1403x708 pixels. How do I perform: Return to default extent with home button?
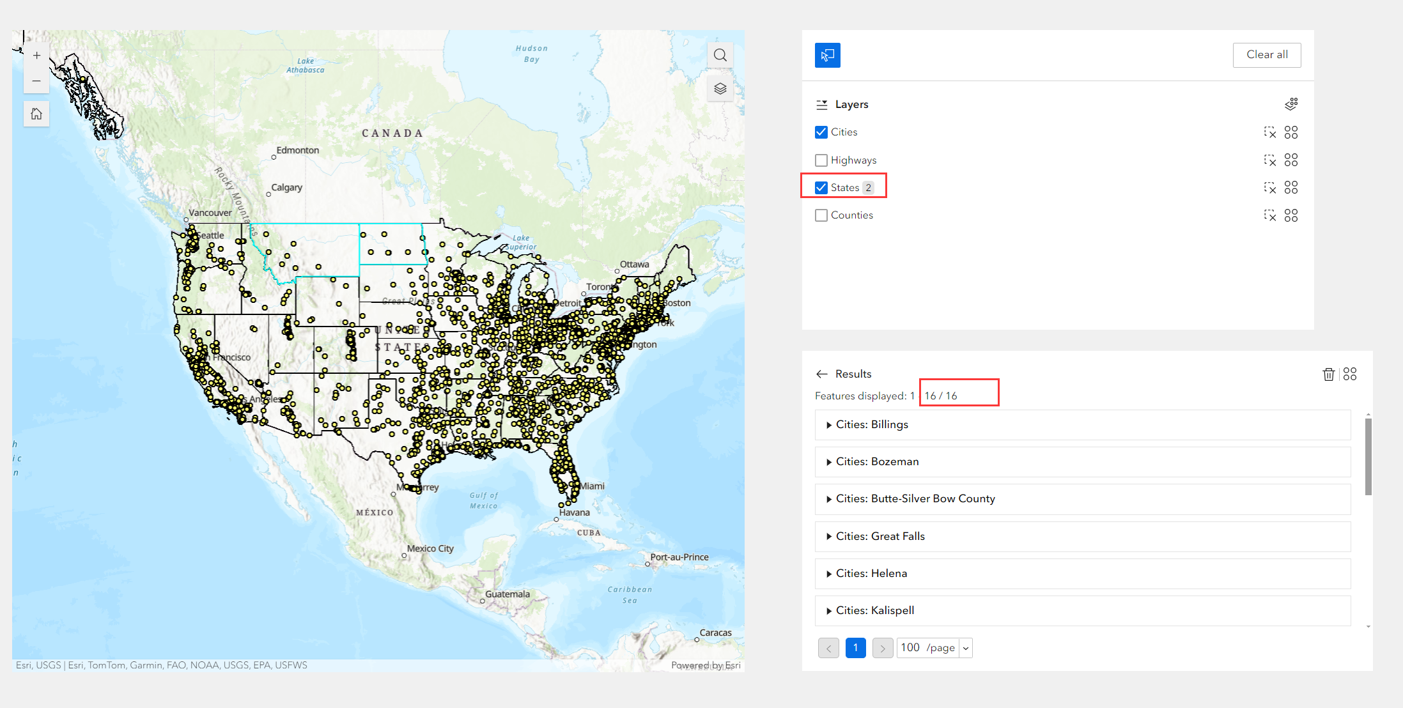point(36,114)
